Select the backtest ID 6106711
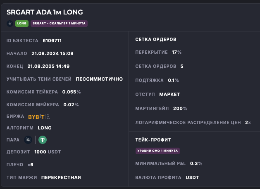 52,41
